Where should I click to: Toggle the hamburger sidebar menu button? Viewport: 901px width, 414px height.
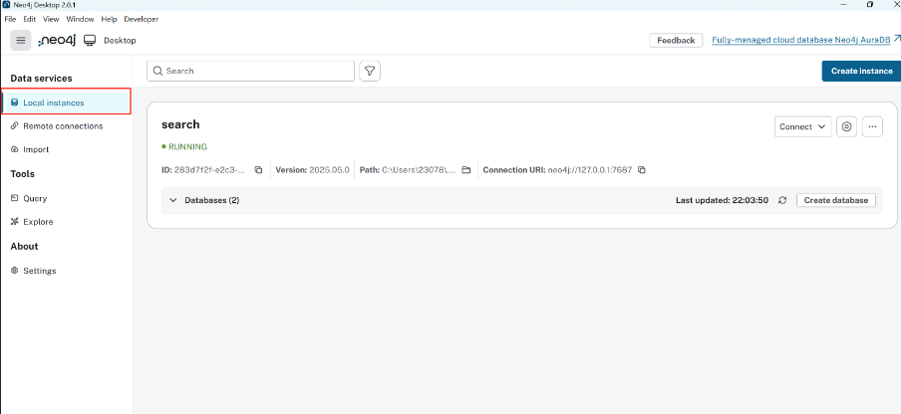pos(21,40)
